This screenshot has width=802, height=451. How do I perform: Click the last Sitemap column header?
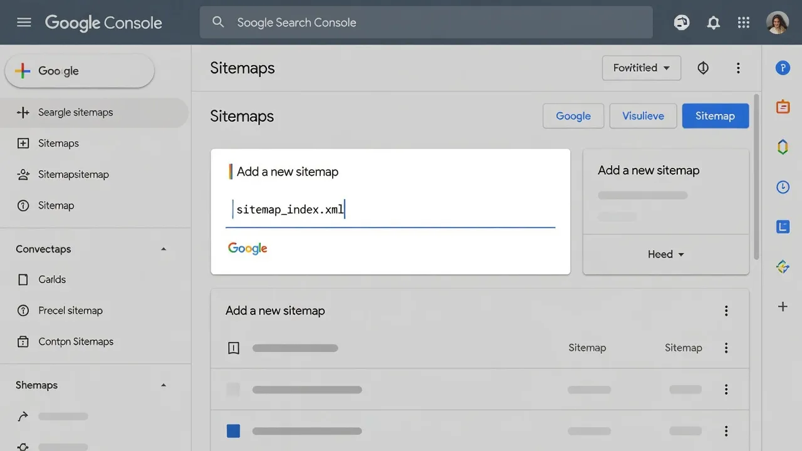click(x=683, y=348)
